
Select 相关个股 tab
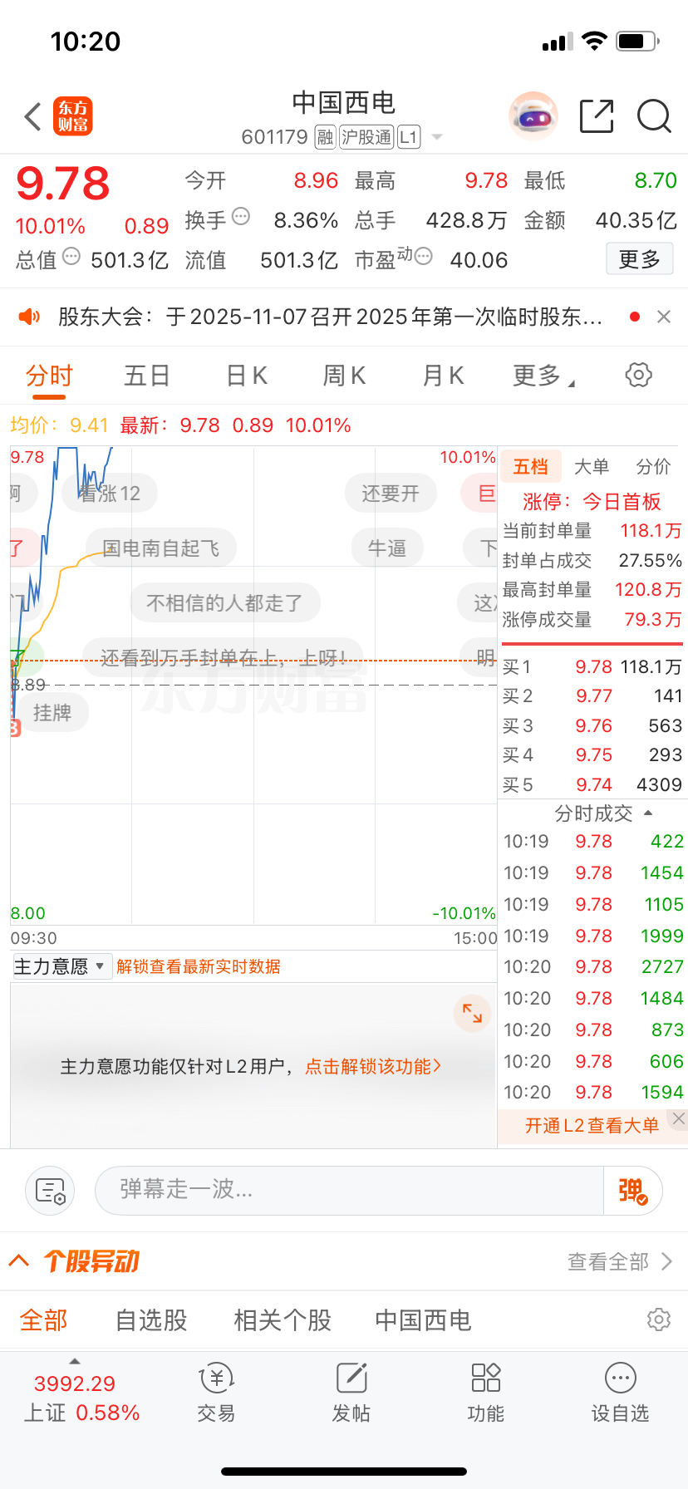click(283, 1320)
